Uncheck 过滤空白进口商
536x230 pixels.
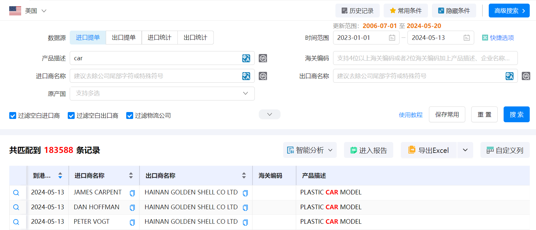pyautogui.click(x=13, y=116)
